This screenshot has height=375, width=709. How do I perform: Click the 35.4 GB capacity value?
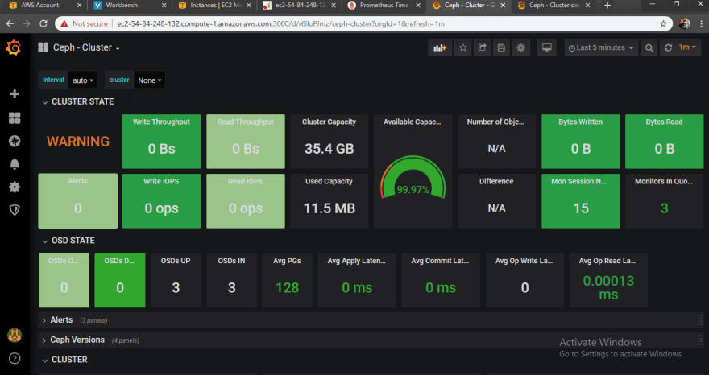pos(330,149)
